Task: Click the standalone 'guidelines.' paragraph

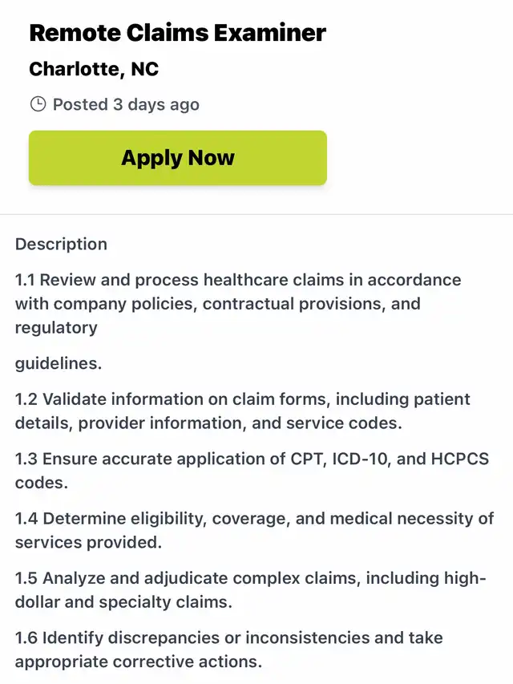Action: 59,363
